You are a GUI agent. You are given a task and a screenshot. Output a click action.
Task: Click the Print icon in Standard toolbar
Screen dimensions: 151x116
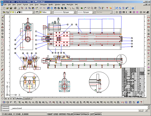click(x=15, y=8)
